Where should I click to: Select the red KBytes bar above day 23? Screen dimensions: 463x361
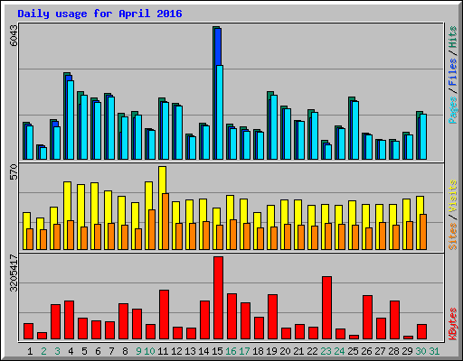[x=327, y=308]
